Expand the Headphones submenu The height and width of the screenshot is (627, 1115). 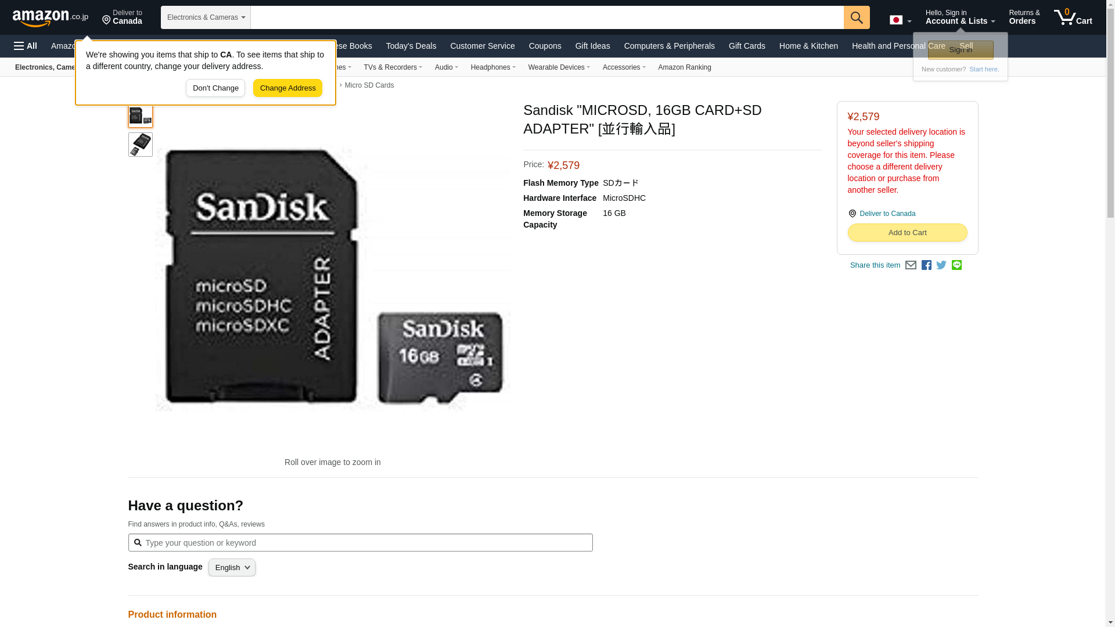pos(493,67)
